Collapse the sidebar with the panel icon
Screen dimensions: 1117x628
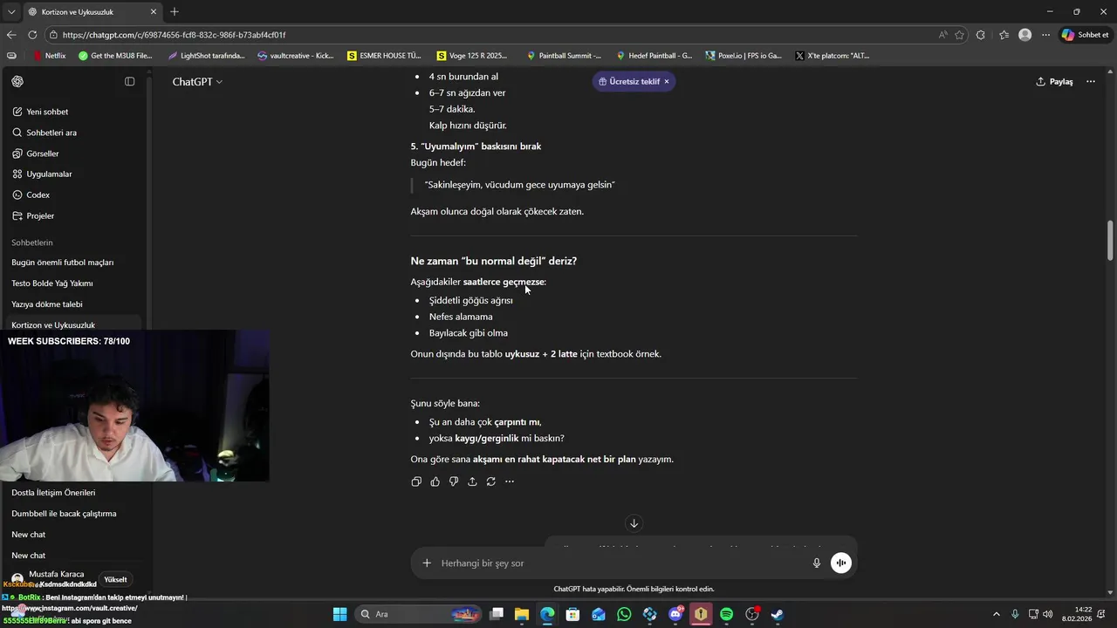pos(129,81)
